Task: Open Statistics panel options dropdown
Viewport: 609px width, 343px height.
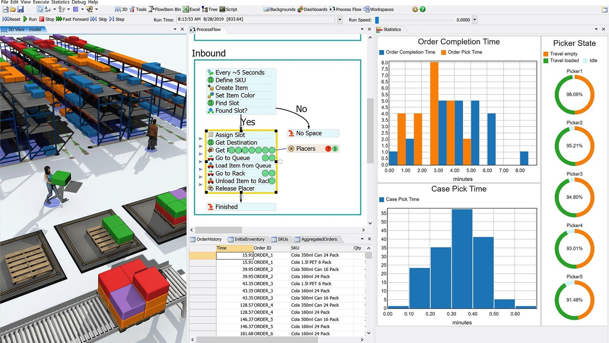Action: tap(596, 29)
